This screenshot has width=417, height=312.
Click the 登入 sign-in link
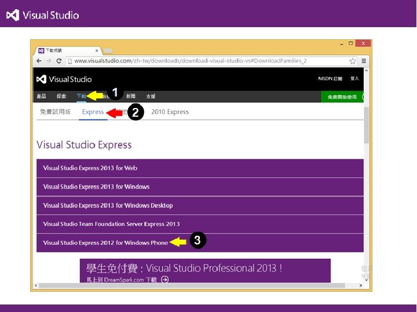tap(354, 79)
